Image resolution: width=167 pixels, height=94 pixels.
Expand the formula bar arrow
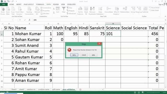[x=165, y=20]
